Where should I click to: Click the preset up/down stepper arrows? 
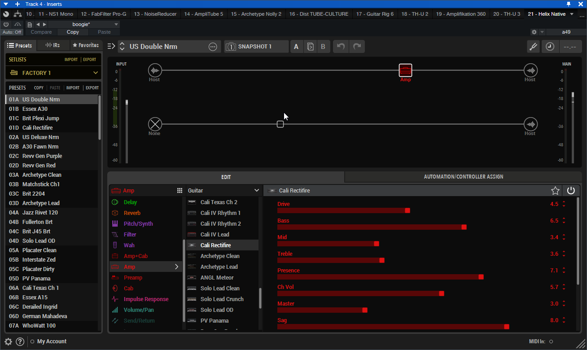pos(122,47)
